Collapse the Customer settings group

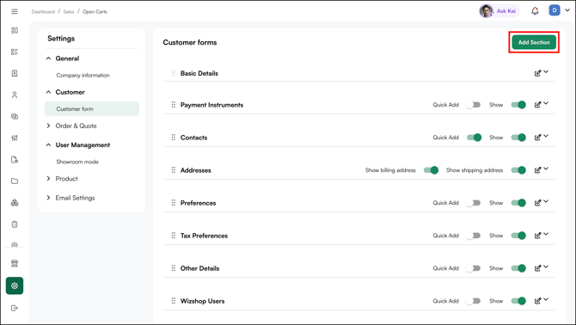[48, 92]
